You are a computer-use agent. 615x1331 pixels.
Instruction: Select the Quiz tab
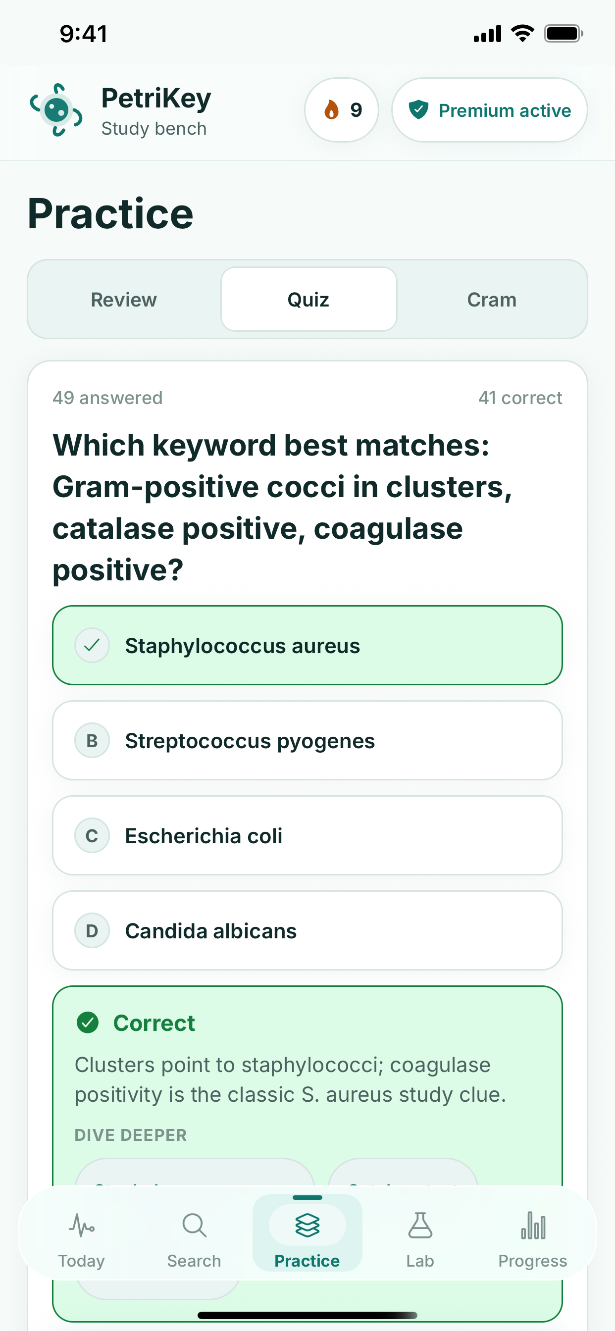[x=309, y=300]
